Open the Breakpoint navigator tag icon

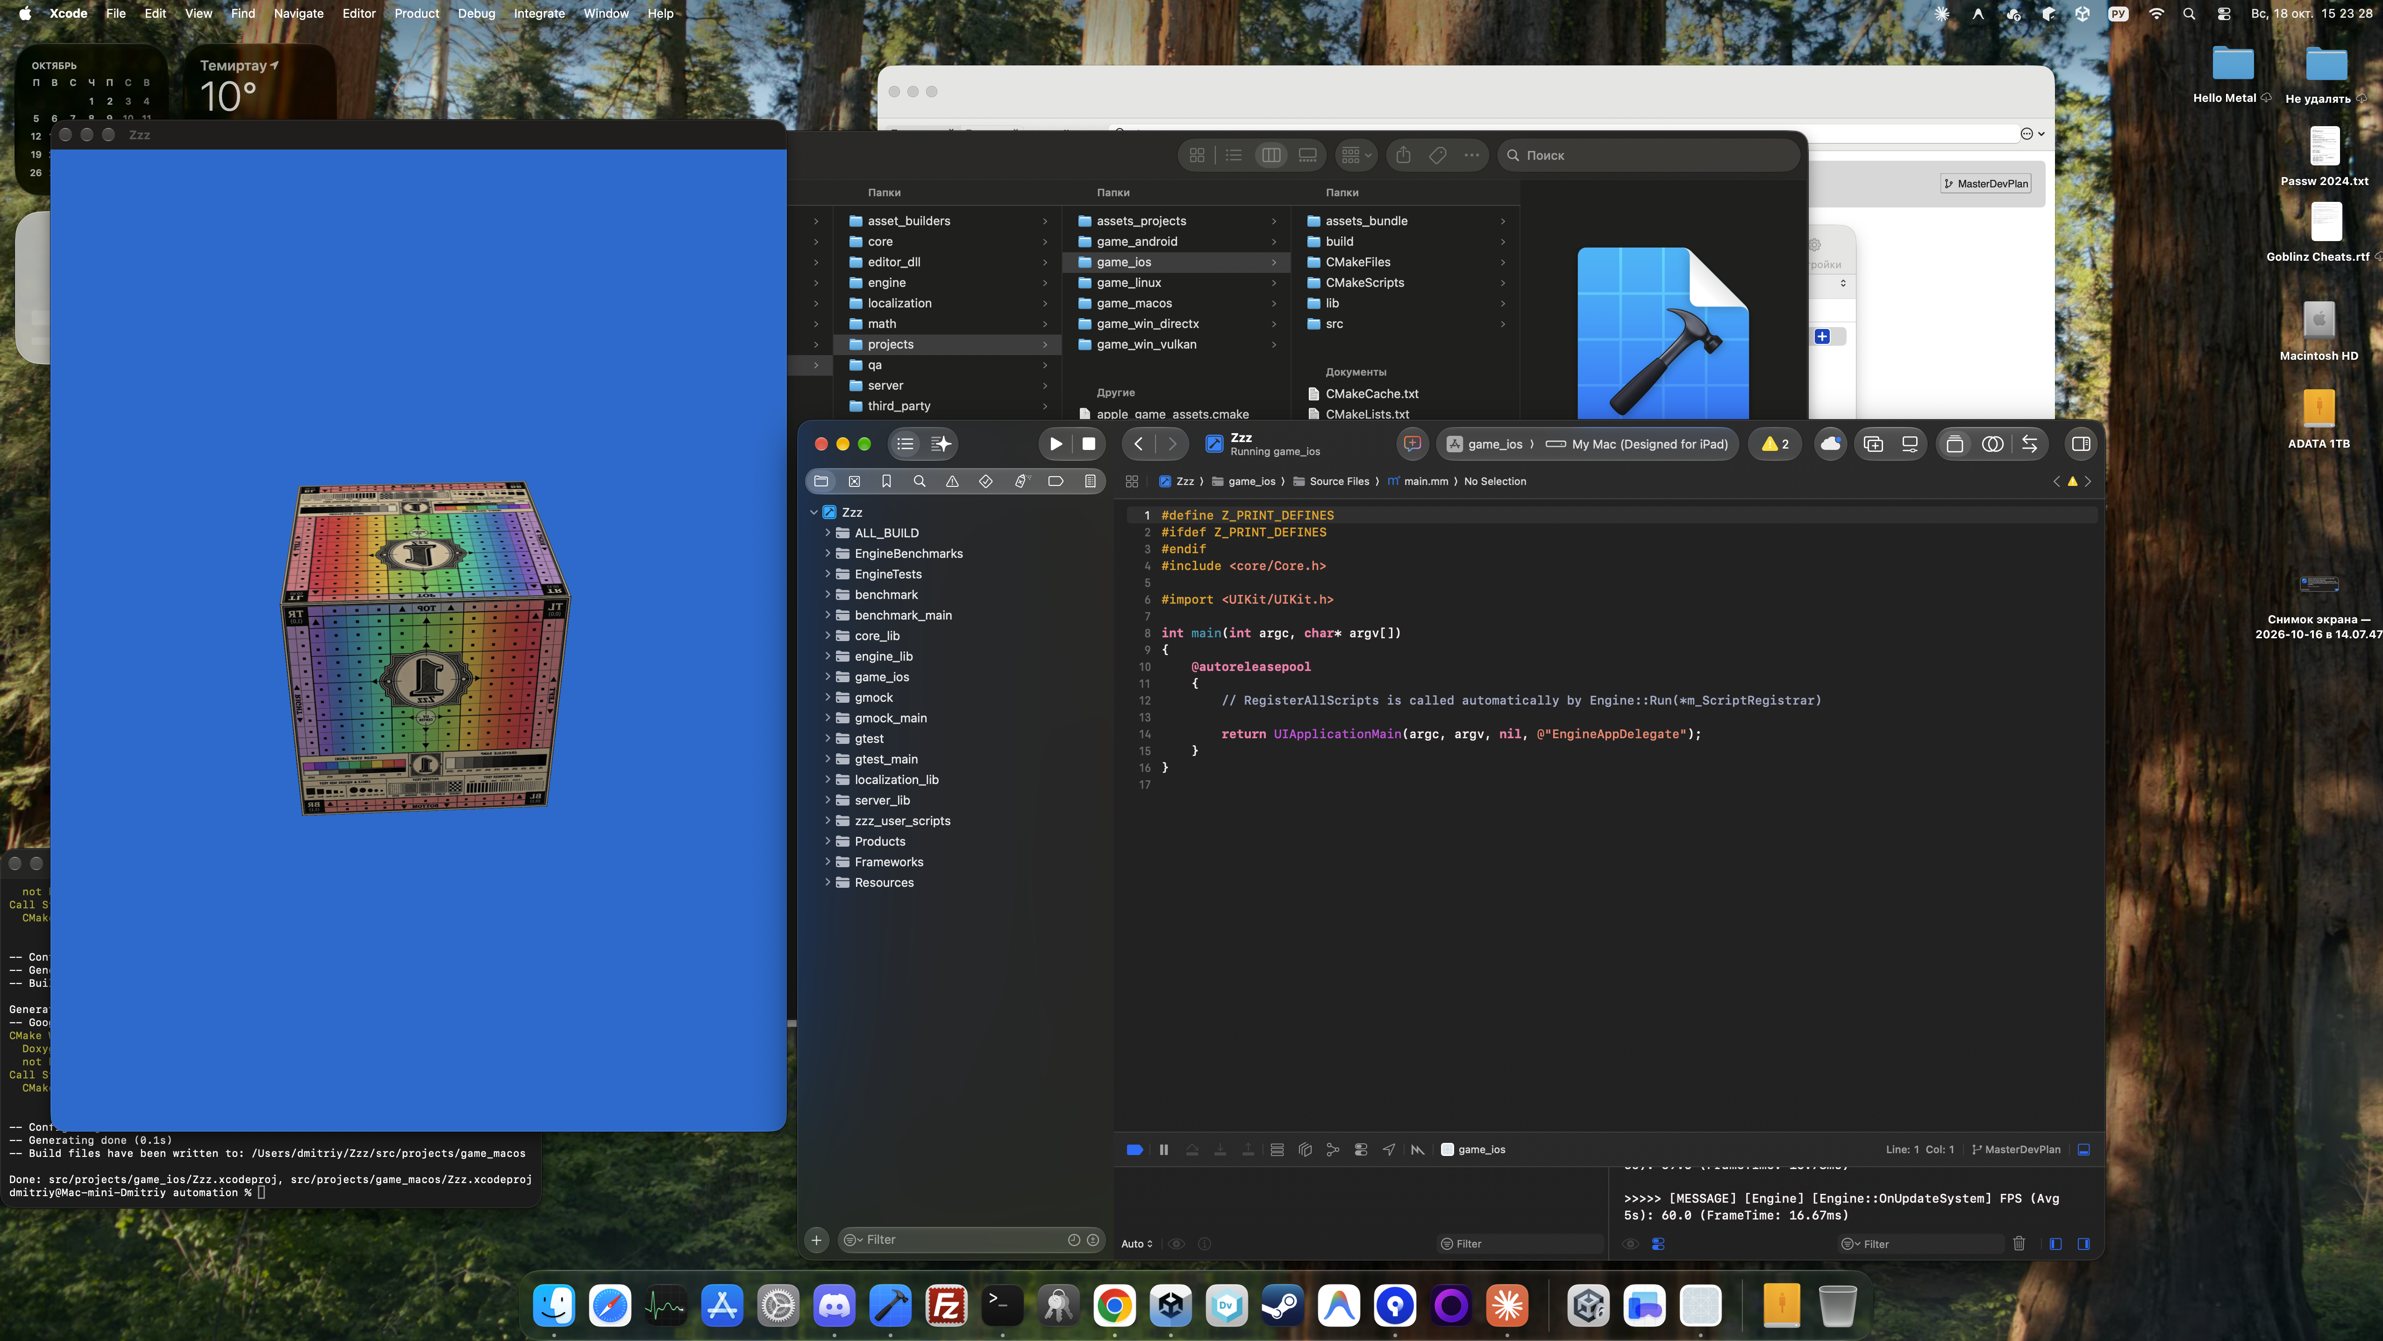coord(1056,481)
